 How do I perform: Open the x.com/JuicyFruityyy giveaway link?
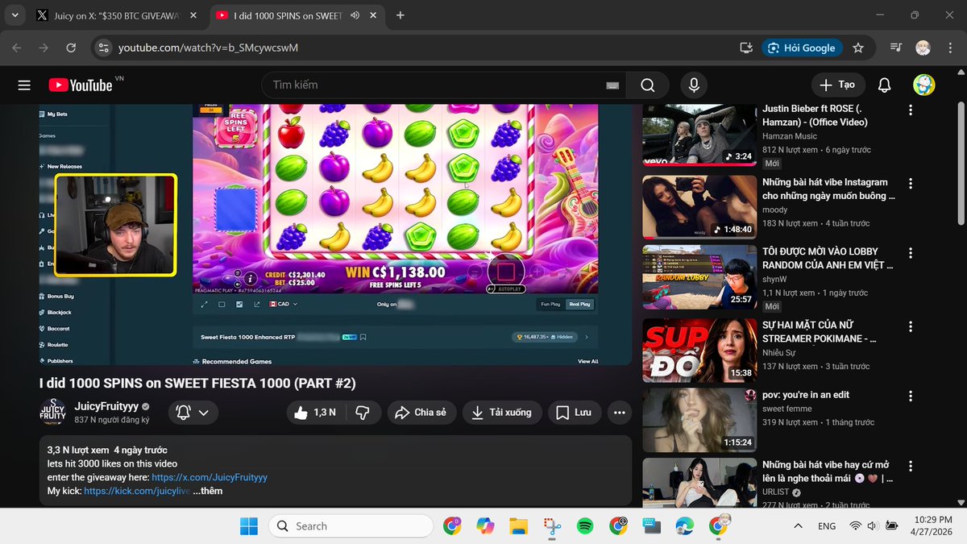[210, 477]
